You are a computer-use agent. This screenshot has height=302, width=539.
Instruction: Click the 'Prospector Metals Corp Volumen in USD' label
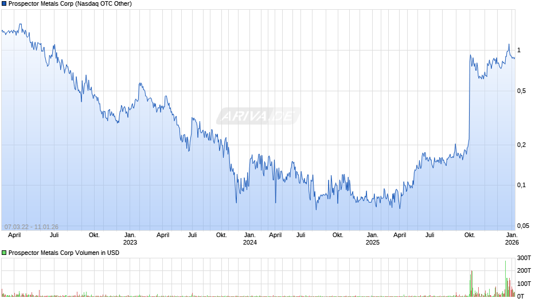click(x=64, y=253)
